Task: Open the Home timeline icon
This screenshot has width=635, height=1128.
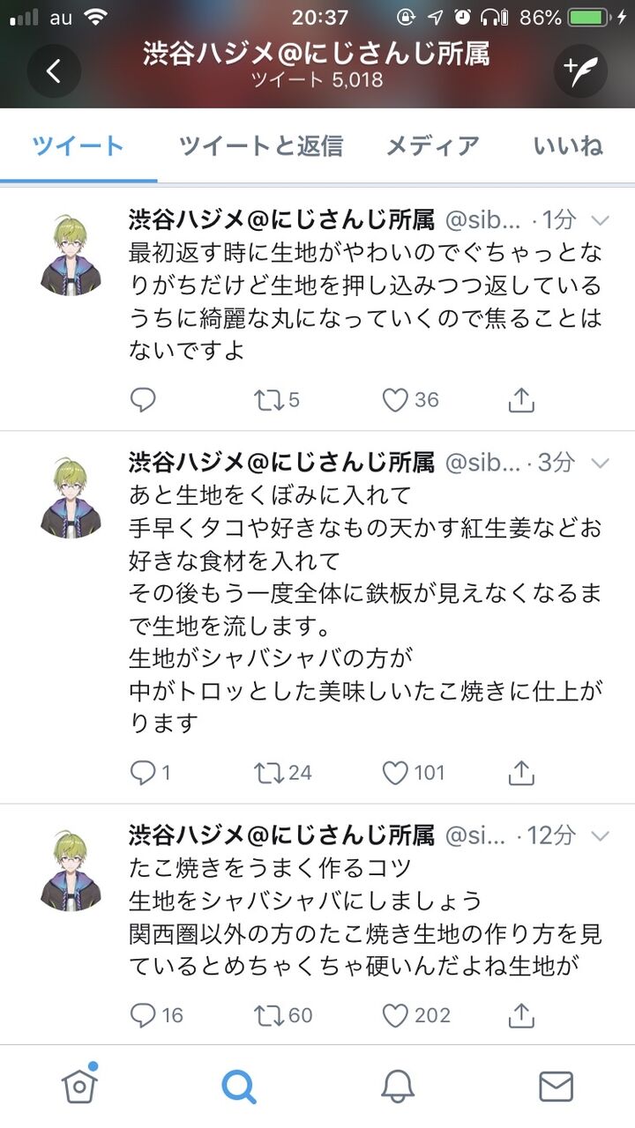Action: pyautogui.click(x=79, y=1086)
